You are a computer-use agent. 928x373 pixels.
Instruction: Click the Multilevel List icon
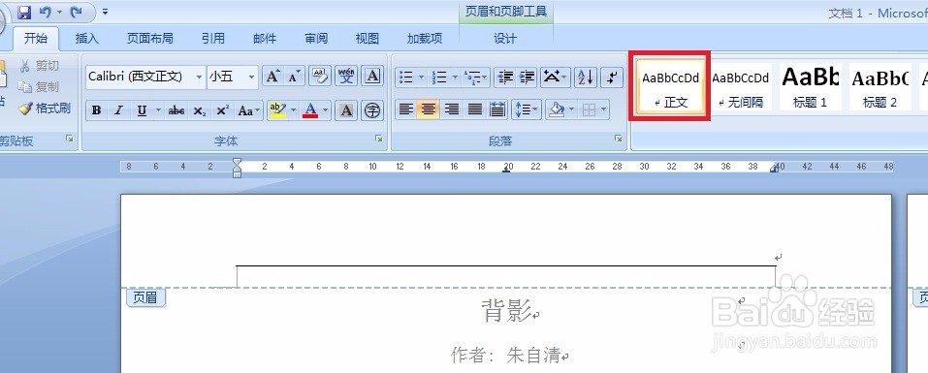click(476, 77)
